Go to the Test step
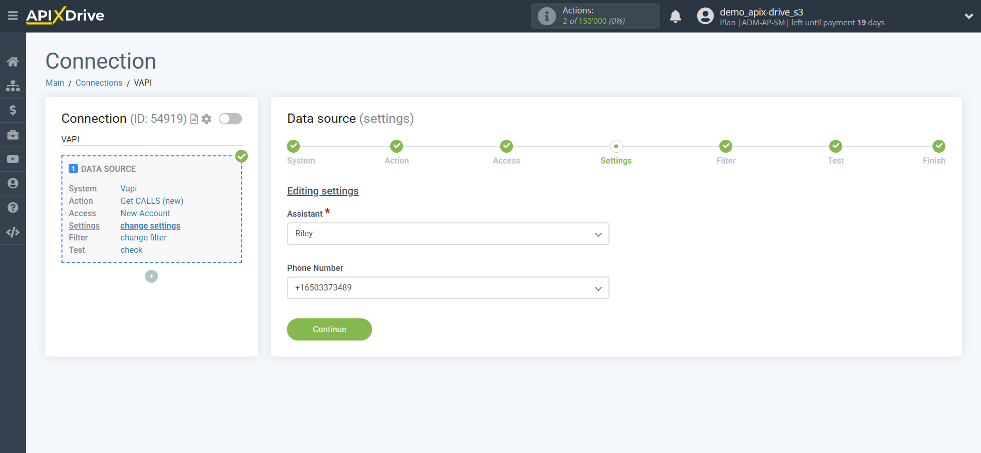Screen dimensions: 981x453 pyautogui.click(x=835, y=146)
